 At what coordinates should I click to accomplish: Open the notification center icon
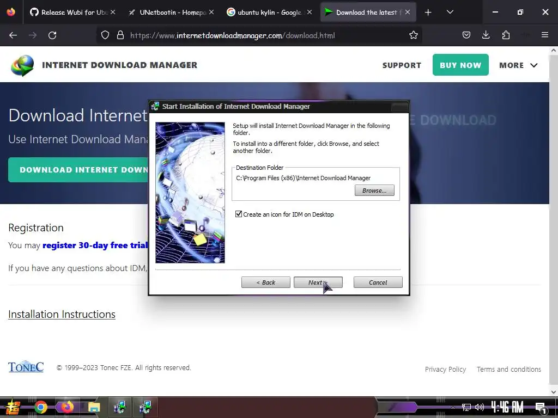[x=541, y=408]
